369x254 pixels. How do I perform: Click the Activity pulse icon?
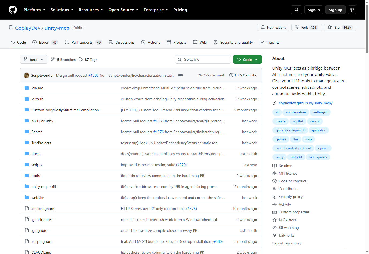pos(275,205)
